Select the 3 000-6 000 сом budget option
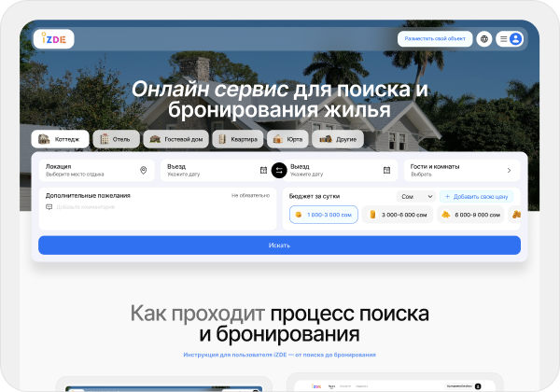This screenshot has height=392, width=560. (398, 215)
